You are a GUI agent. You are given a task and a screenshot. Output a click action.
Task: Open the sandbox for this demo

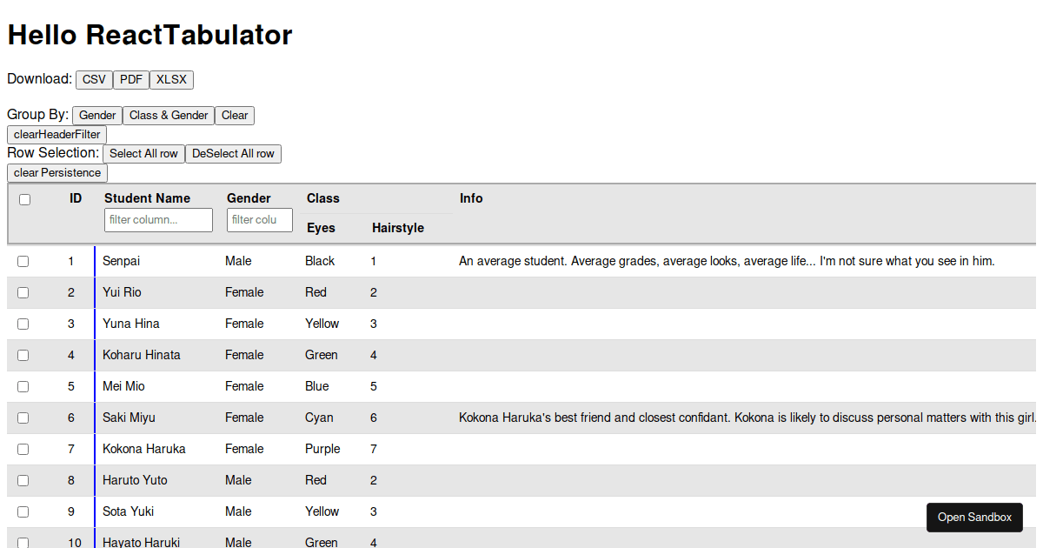(x=974, y=517)
